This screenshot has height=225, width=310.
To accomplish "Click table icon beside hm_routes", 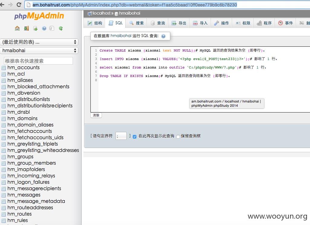I will [x=4, y=214].
